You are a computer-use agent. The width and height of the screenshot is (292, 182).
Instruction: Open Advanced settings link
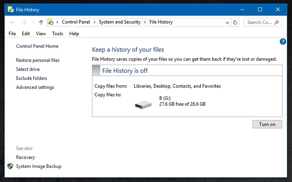[x=35, y=87]
